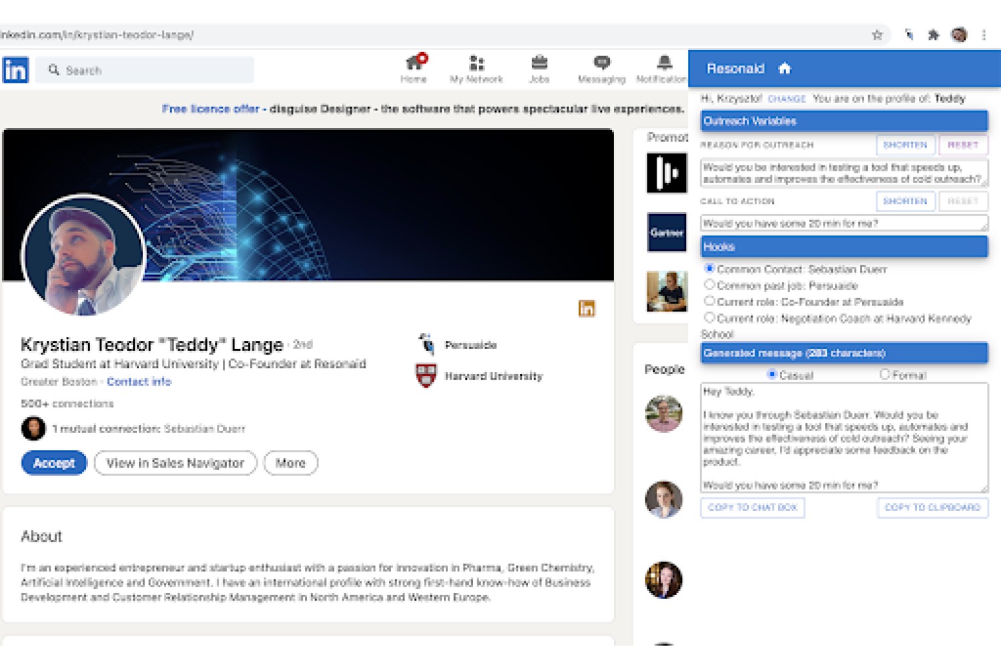The image size is (1001, 667).
Task: Click the Resonaid extension icon in toolbar
Action: [x=909, y=35]
